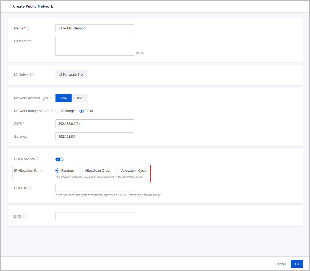Click the back arrow beside Create Public Network
310x271 pixels.
pos(10,6)
